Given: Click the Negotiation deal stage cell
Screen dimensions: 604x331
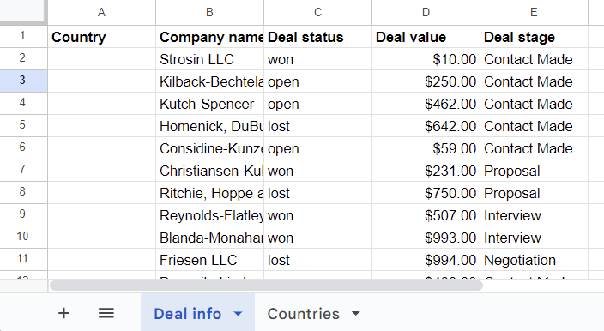Looking at the screenshot, I should pyautogui.click(x=534, y=260).
